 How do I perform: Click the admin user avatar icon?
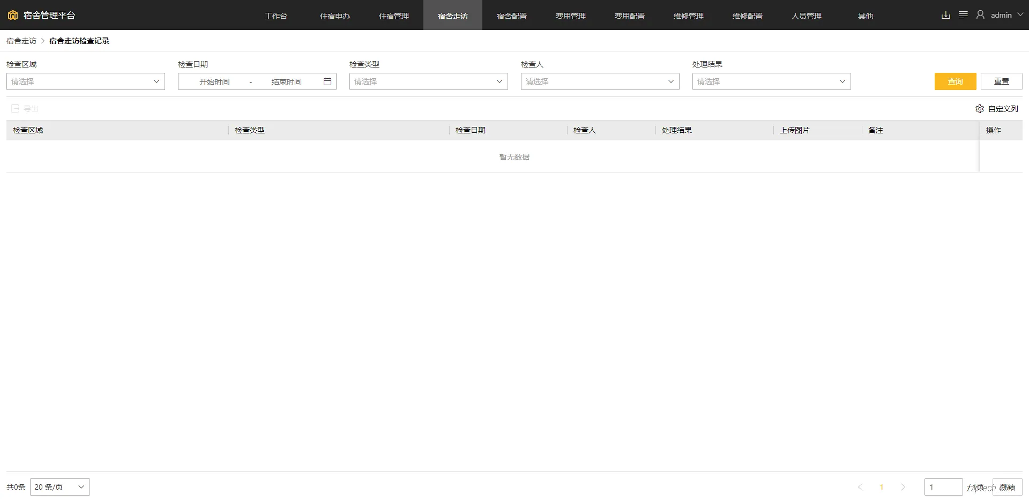click(980, 14)
